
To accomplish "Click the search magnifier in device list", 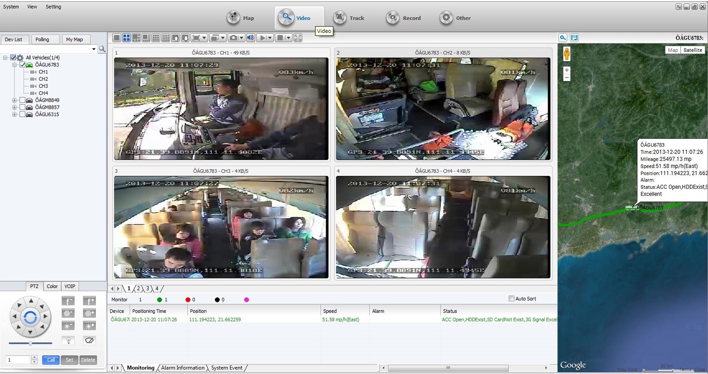I will click(x=102, y=49).
